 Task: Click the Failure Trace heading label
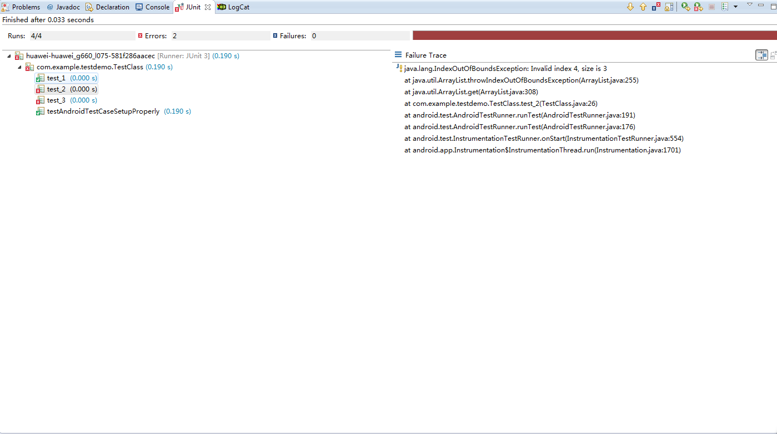[426, 55]
